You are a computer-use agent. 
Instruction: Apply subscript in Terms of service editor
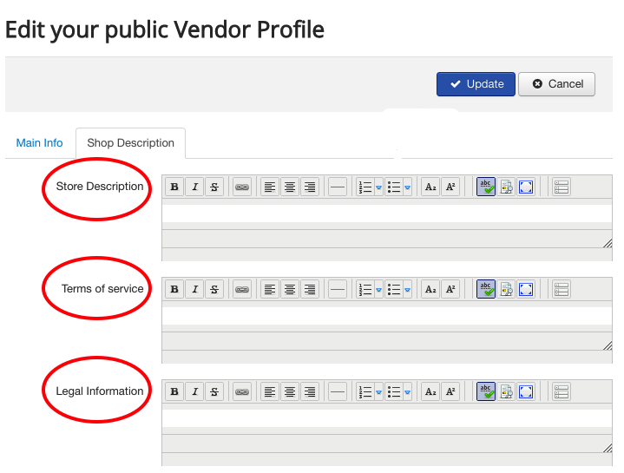pyautogui.click(x=430, y=289)
